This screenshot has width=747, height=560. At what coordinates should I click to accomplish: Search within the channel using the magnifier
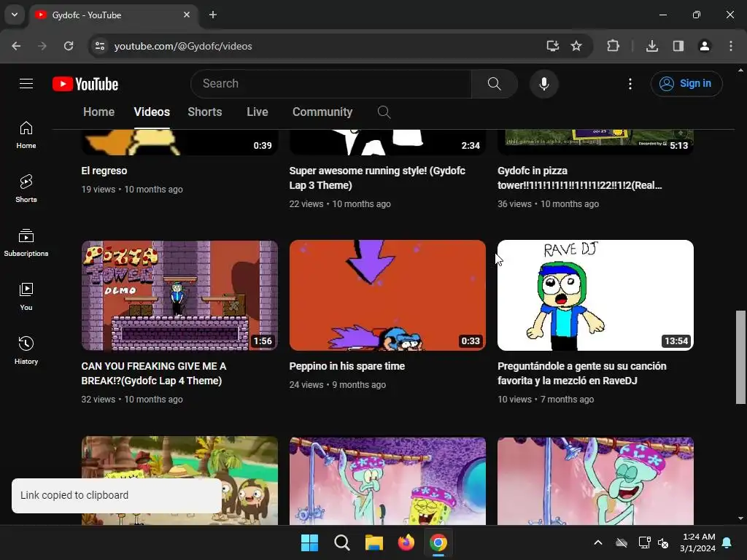pos(384,112)
